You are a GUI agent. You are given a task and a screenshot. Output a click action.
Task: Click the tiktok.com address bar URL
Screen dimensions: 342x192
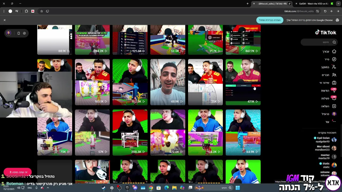pos(299,11)
